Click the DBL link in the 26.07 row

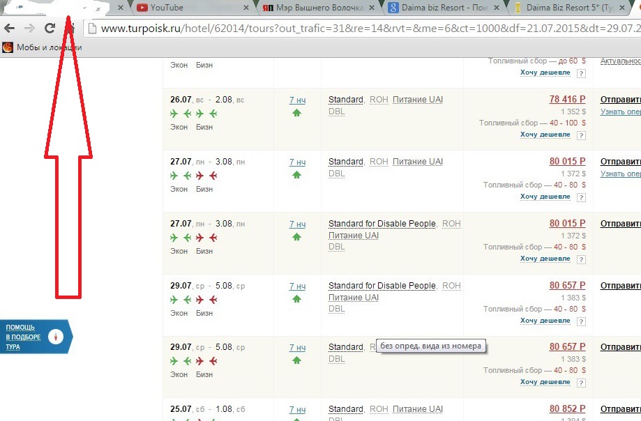pos(337,112)
